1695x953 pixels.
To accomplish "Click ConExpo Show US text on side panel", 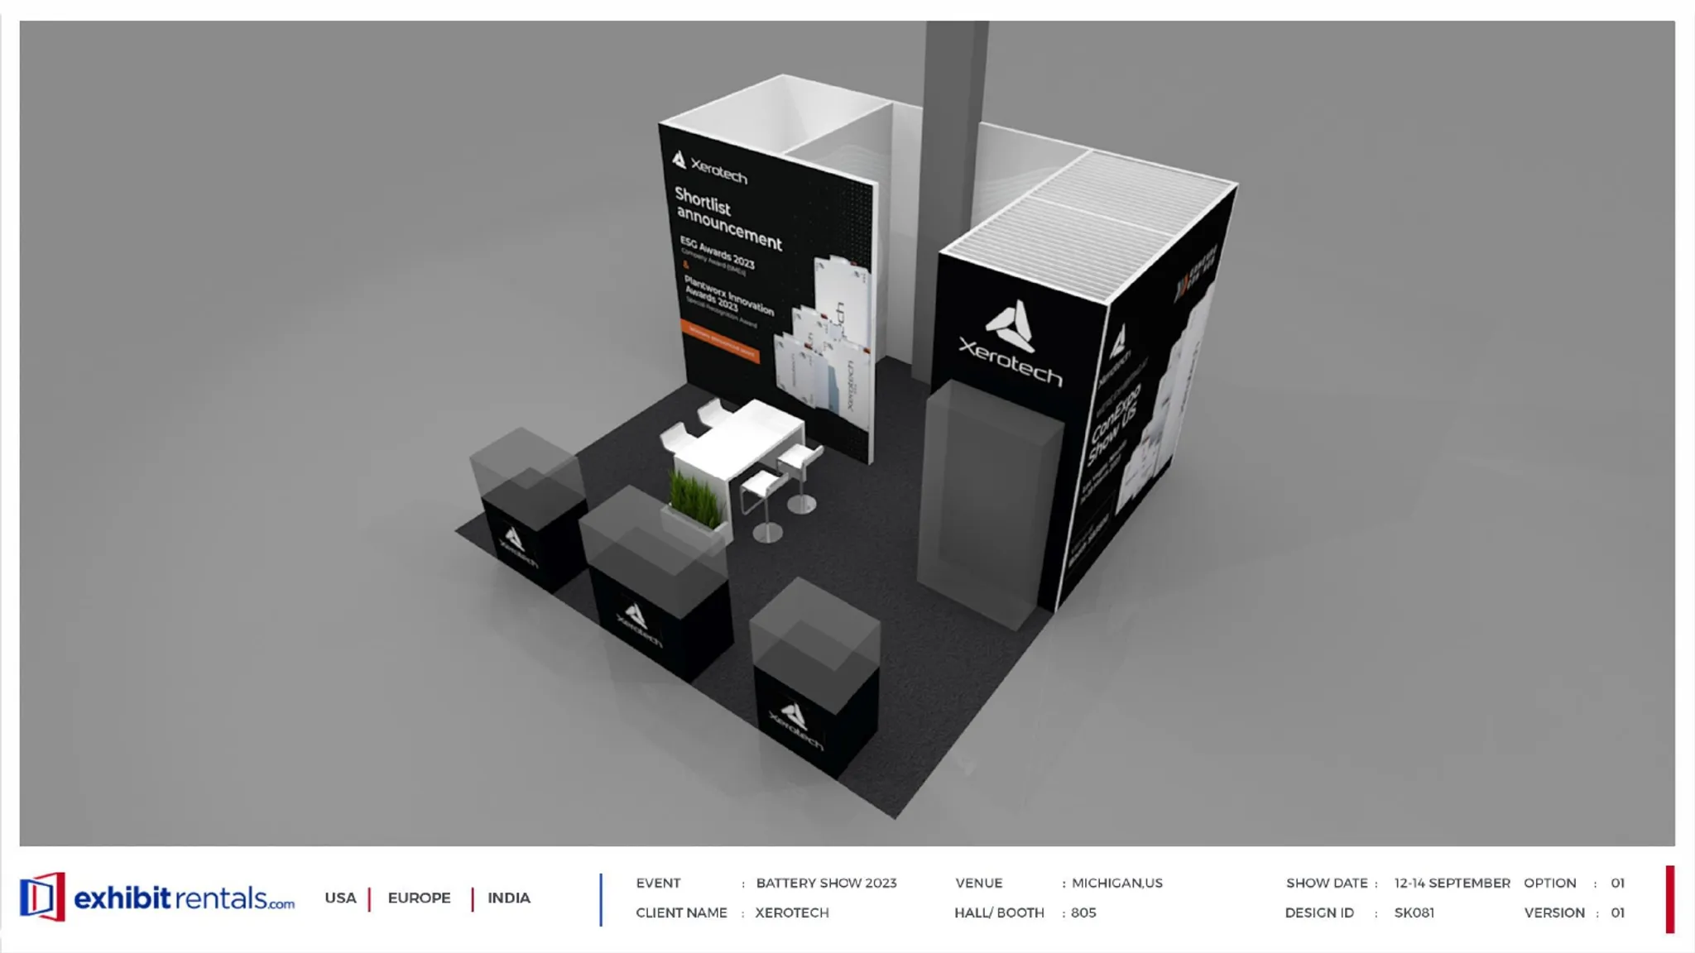I will [1114, 425].
